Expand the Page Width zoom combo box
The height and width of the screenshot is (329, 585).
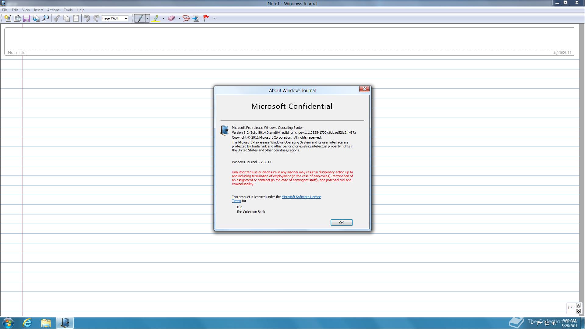click(126, 19)
